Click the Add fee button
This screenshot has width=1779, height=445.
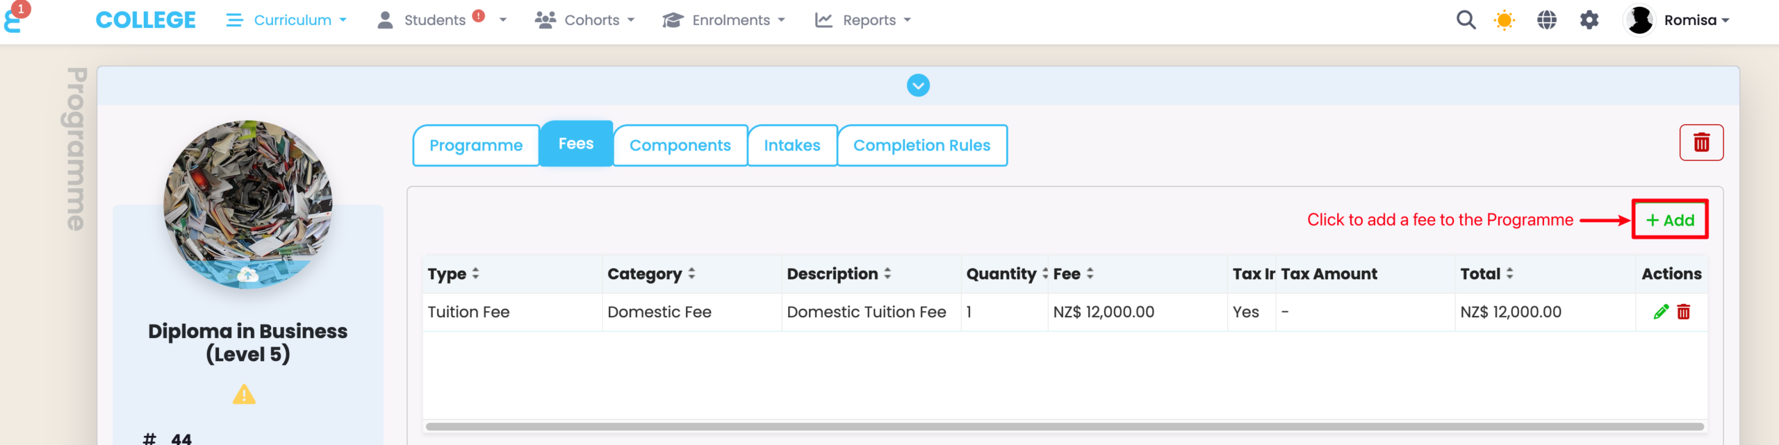(1670, 220)
